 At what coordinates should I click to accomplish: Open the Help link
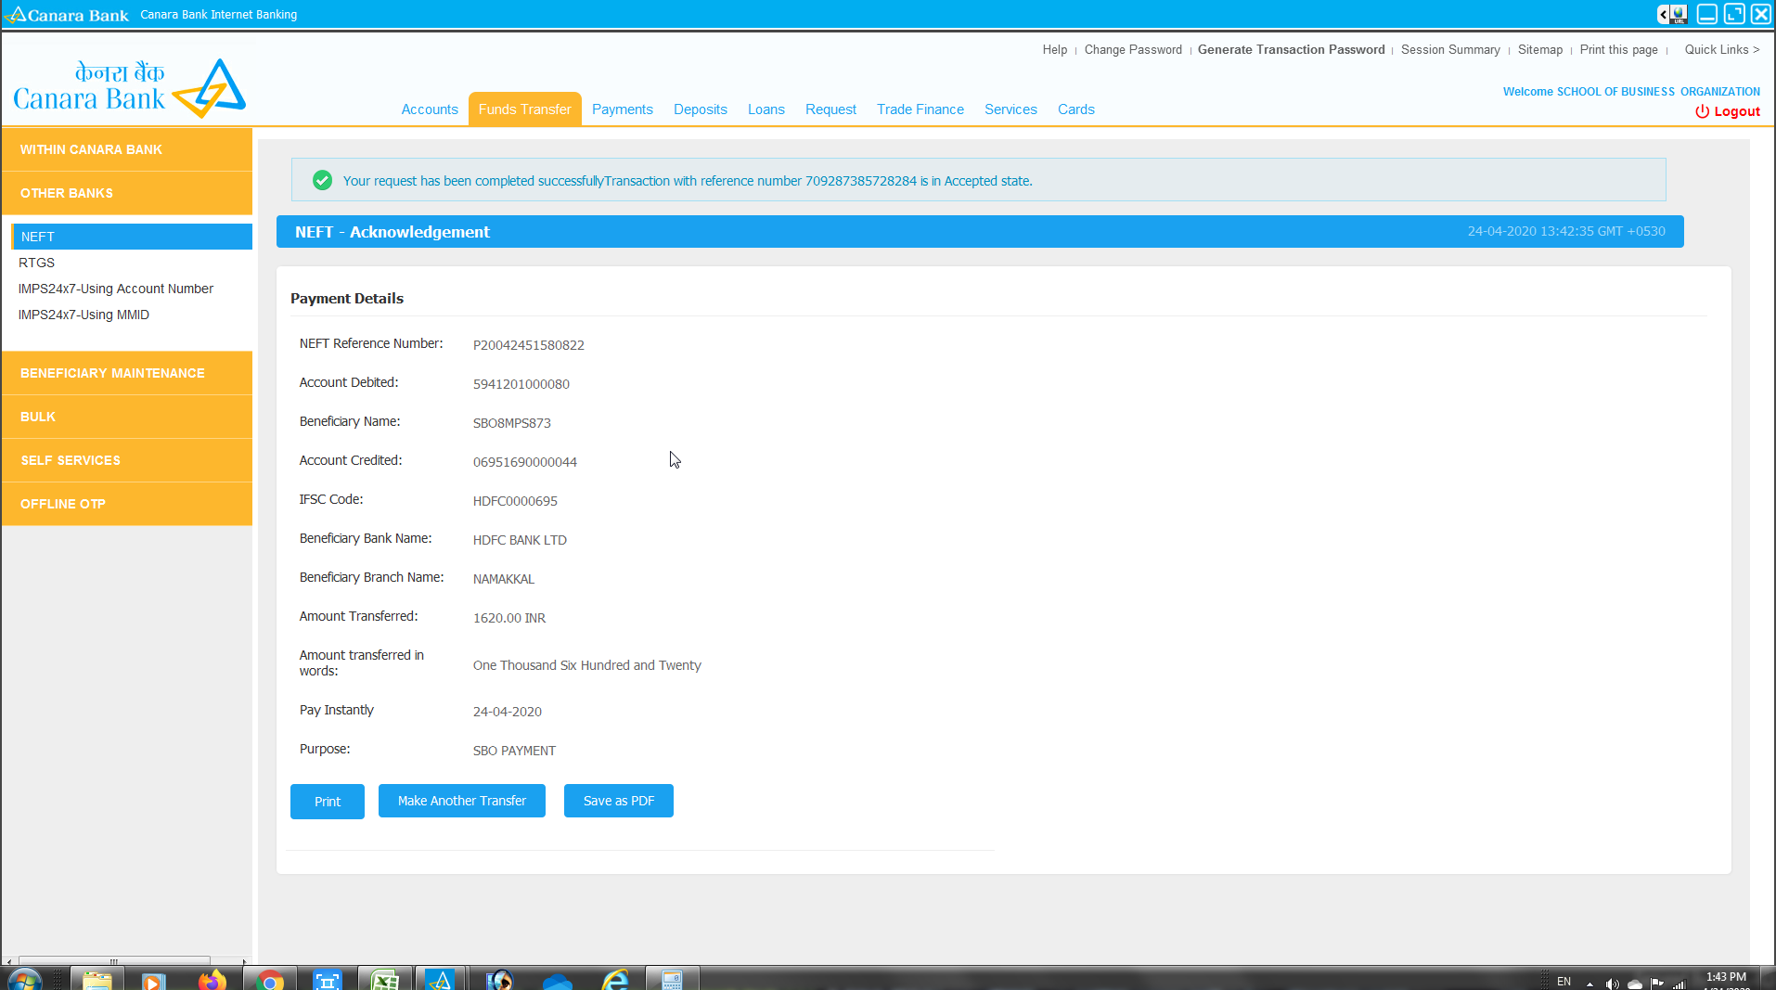click(x=1055, y=49)
